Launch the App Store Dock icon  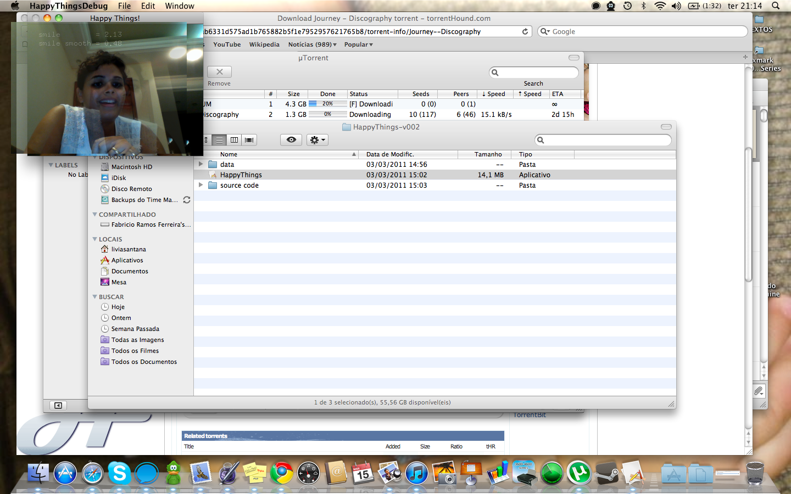(x=65, y=473)
